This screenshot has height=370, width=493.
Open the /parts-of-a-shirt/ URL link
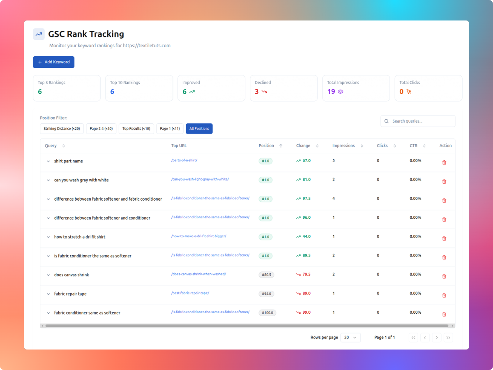(x=184, y=160)
